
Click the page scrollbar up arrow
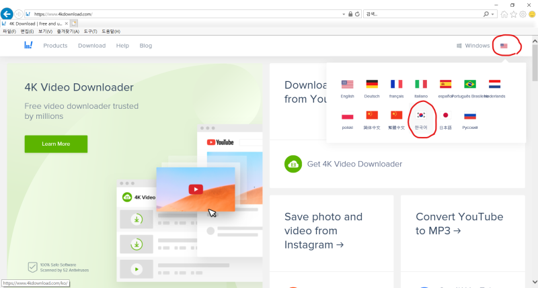pyautogui.click(x=535, y=41)
